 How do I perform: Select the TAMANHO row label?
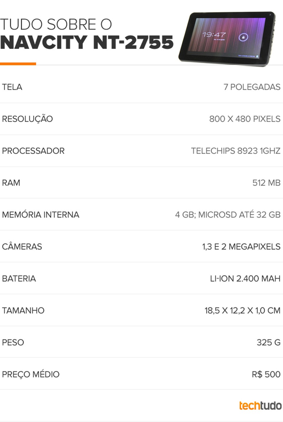pyautogui.click(x=23, y=310)
